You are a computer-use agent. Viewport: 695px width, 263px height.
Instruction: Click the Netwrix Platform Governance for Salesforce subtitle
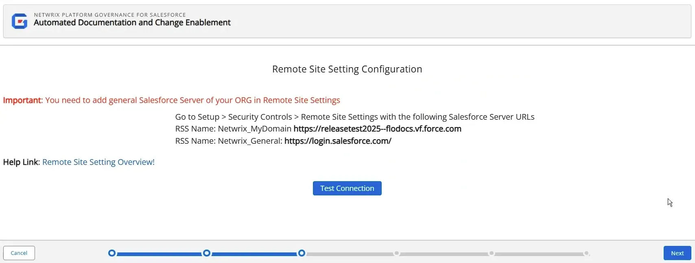tap(110, 15)
